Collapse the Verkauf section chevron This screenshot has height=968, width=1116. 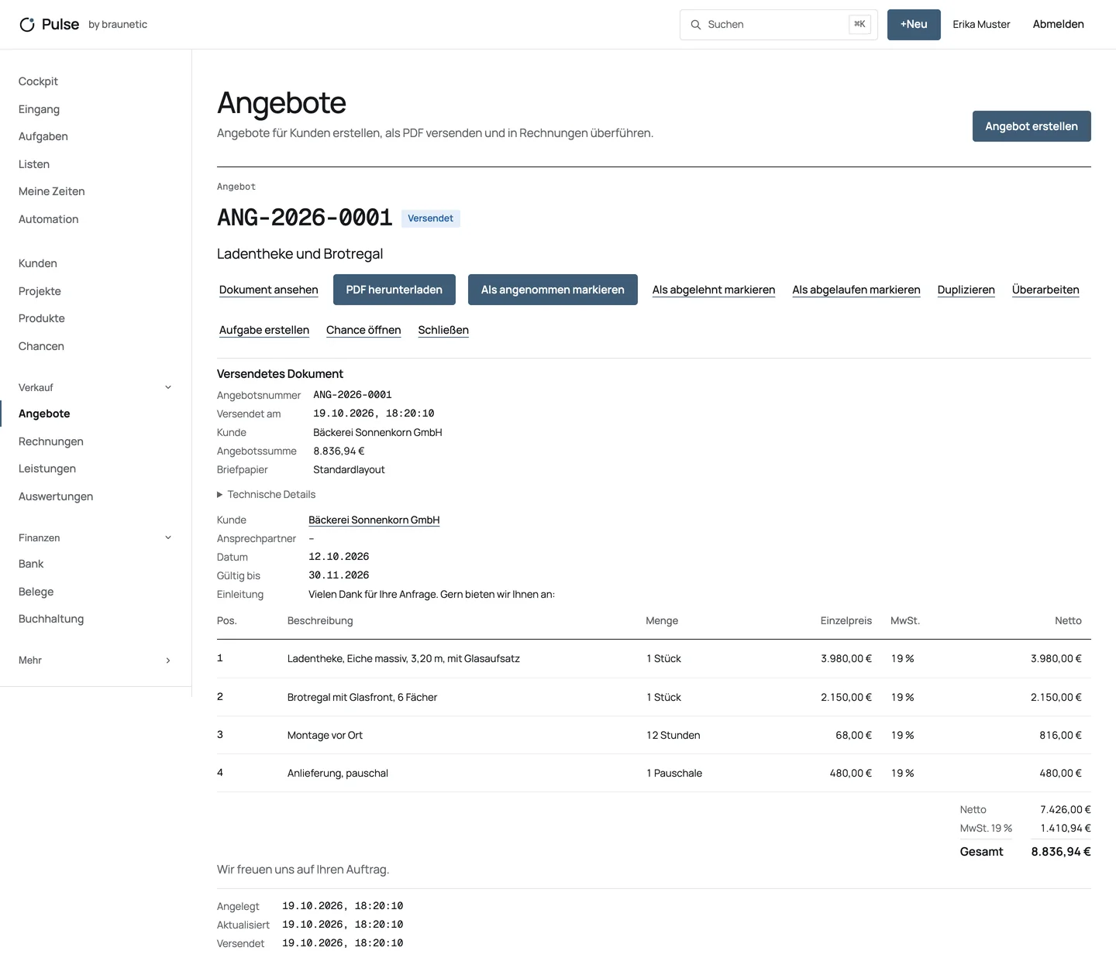168,387
